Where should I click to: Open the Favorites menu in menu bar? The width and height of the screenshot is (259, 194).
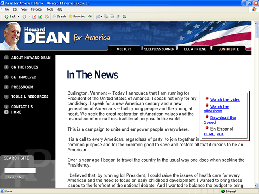[x=37, y=9]
